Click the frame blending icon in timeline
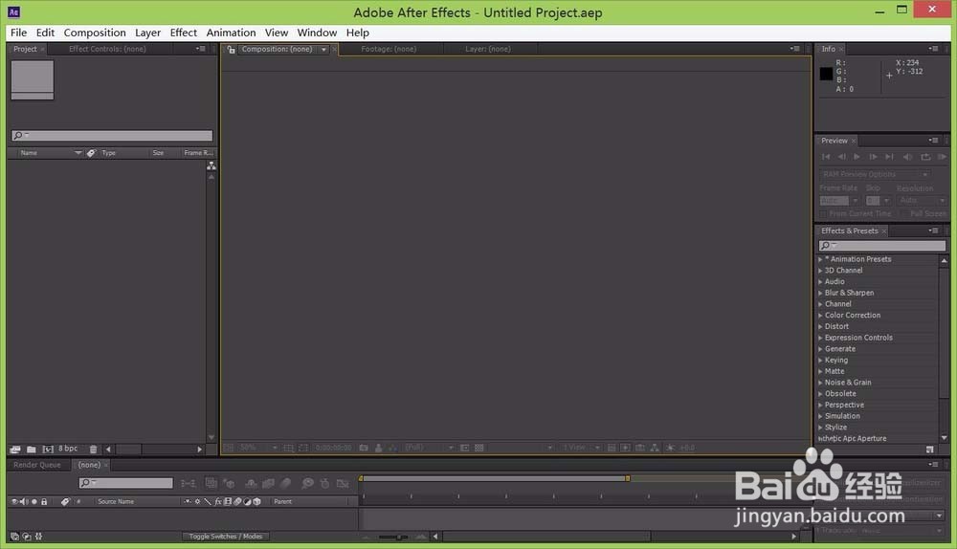The height and width of the screenshot is (549, 957). coord(268,483)
